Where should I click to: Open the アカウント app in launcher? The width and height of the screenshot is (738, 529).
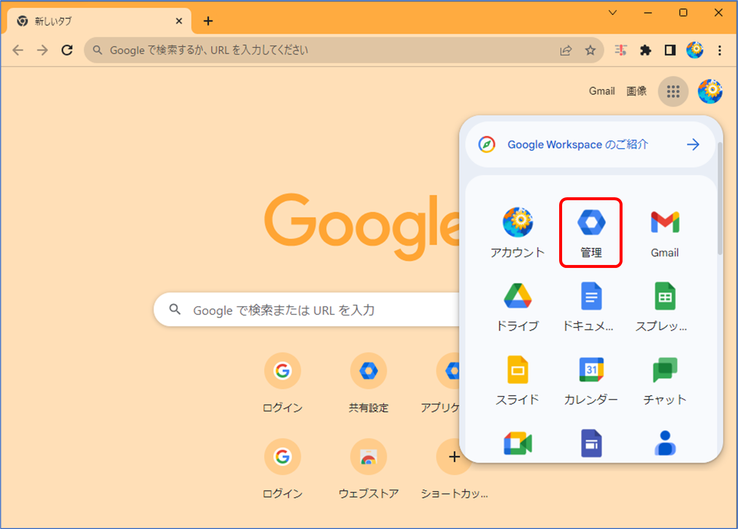pyautogui.click(x=517, y=233)
